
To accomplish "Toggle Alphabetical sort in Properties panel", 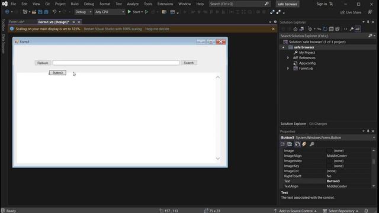I will pos(290,144).
